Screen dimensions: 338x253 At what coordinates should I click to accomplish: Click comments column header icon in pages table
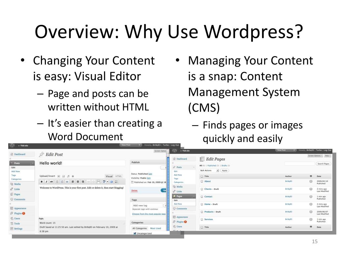tap(311, 176)
